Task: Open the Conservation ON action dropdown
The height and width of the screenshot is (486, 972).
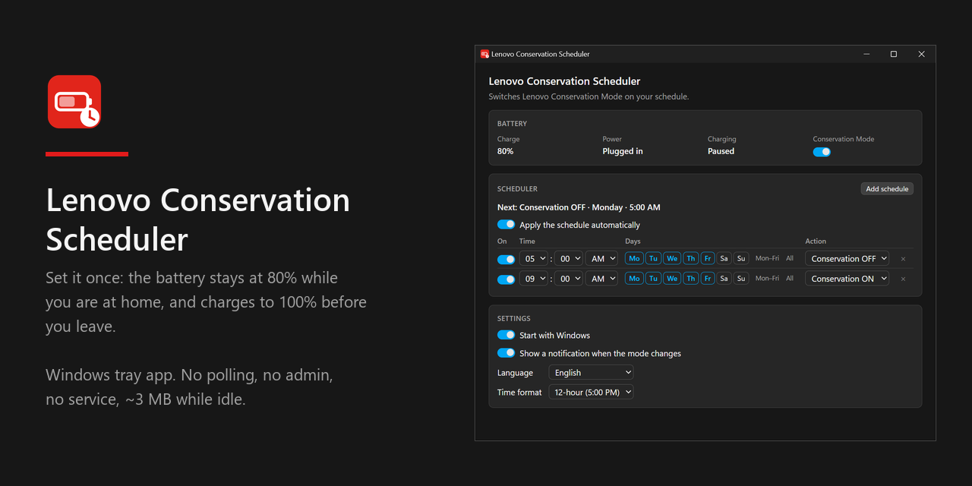Action: coord(847,279)
